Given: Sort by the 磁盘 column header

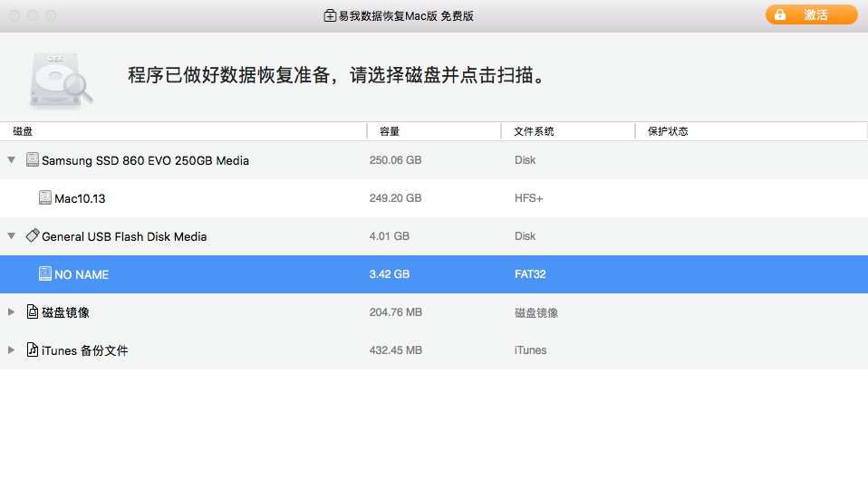Looking at the screenshot, I should (23, 131).
